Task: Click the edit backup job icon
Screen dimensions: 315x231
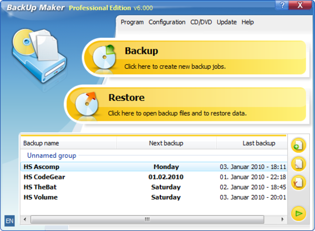Action: 298,164
